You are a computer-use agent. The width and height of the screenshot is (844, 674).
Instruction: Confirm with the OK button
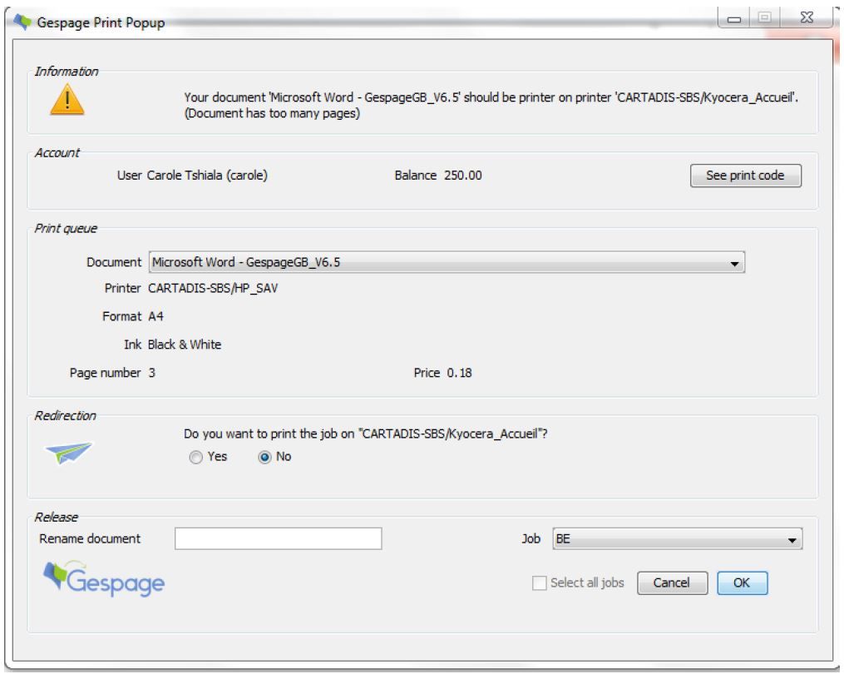coord(742,583)
